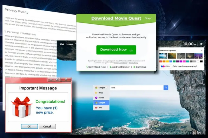Pick the pink background color swatch

(x=184, y=61)
